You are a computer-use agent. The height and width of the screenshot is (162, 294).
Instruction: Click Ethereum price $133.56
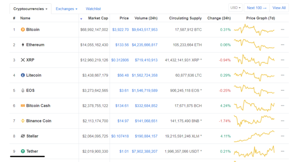122,45
